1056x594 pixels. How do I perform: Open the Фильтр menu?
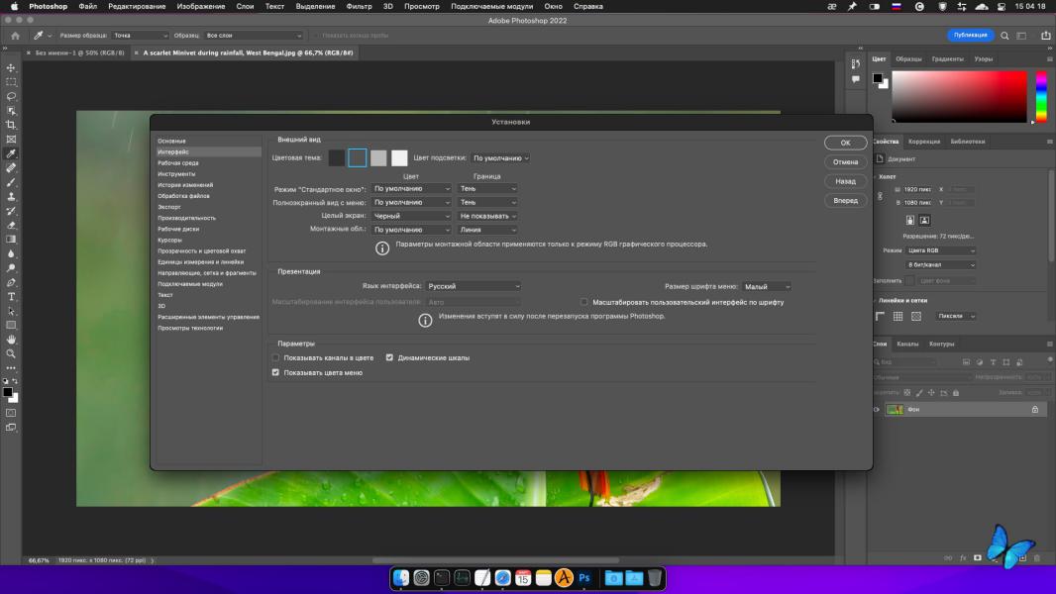click(x=359, y=6)
